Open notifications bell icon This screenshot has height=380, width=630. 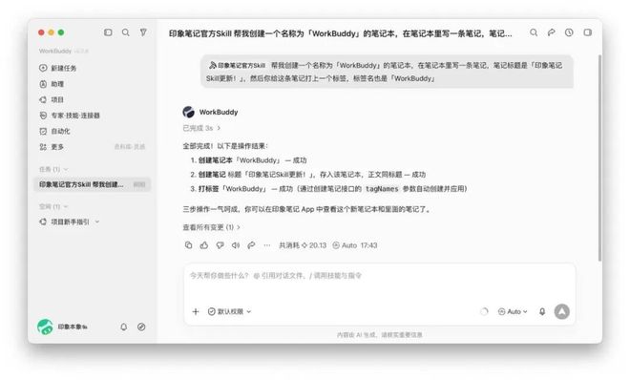point(124,327)
